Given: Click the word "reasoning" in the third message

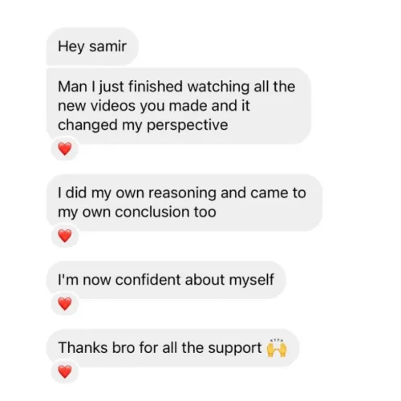Looking at the screenshot, I should 182,193.
